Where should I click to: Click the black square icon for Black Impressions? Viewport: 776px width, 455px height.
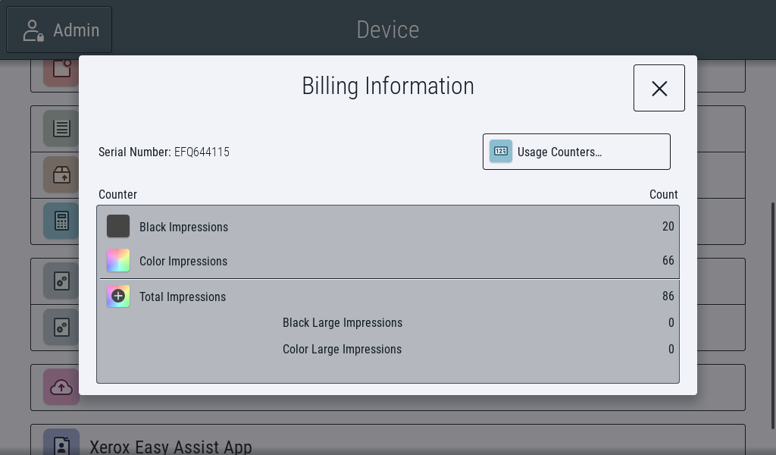click(118, 225)
